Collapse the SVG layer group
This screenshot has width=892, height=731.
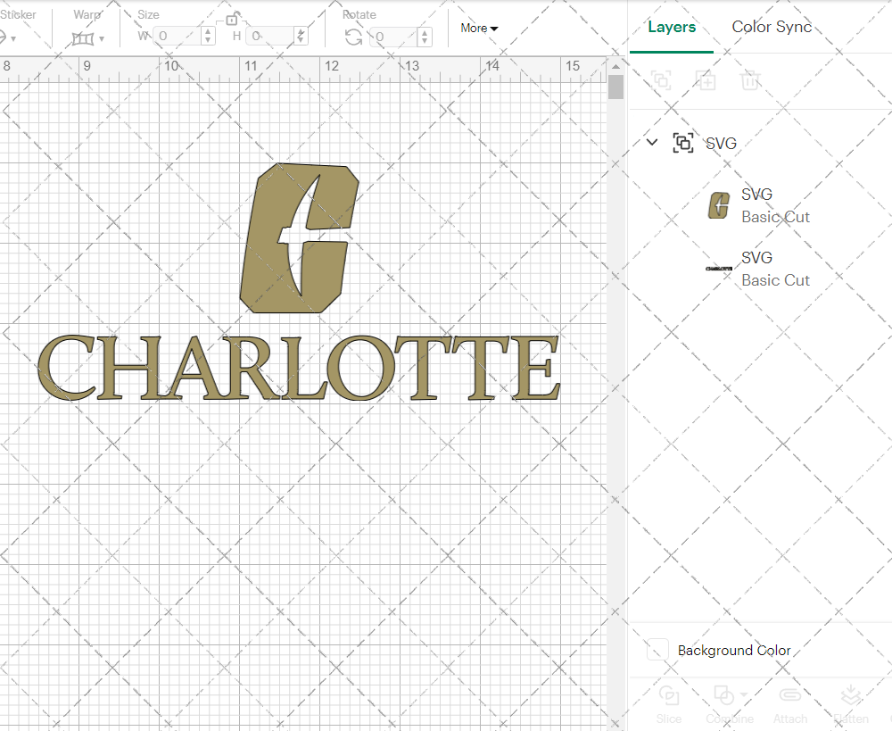point(652,142)
